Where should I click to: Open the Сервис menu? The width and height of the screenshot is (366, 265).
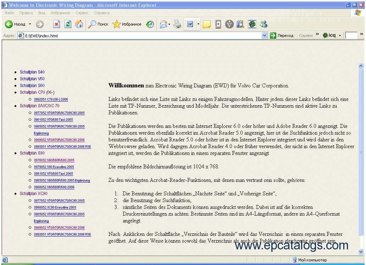coord(82,13)
